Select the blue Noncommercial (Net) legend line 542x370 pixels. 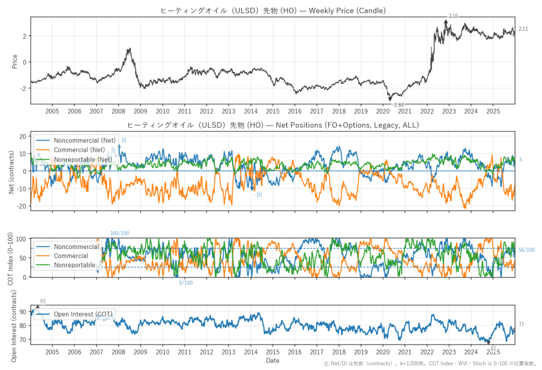(43, 140)
